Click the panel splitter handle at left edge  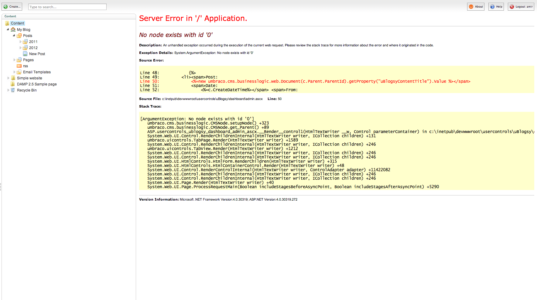[x=1, y=186]
